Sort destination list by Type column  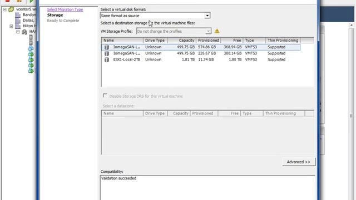pos(254,41)
